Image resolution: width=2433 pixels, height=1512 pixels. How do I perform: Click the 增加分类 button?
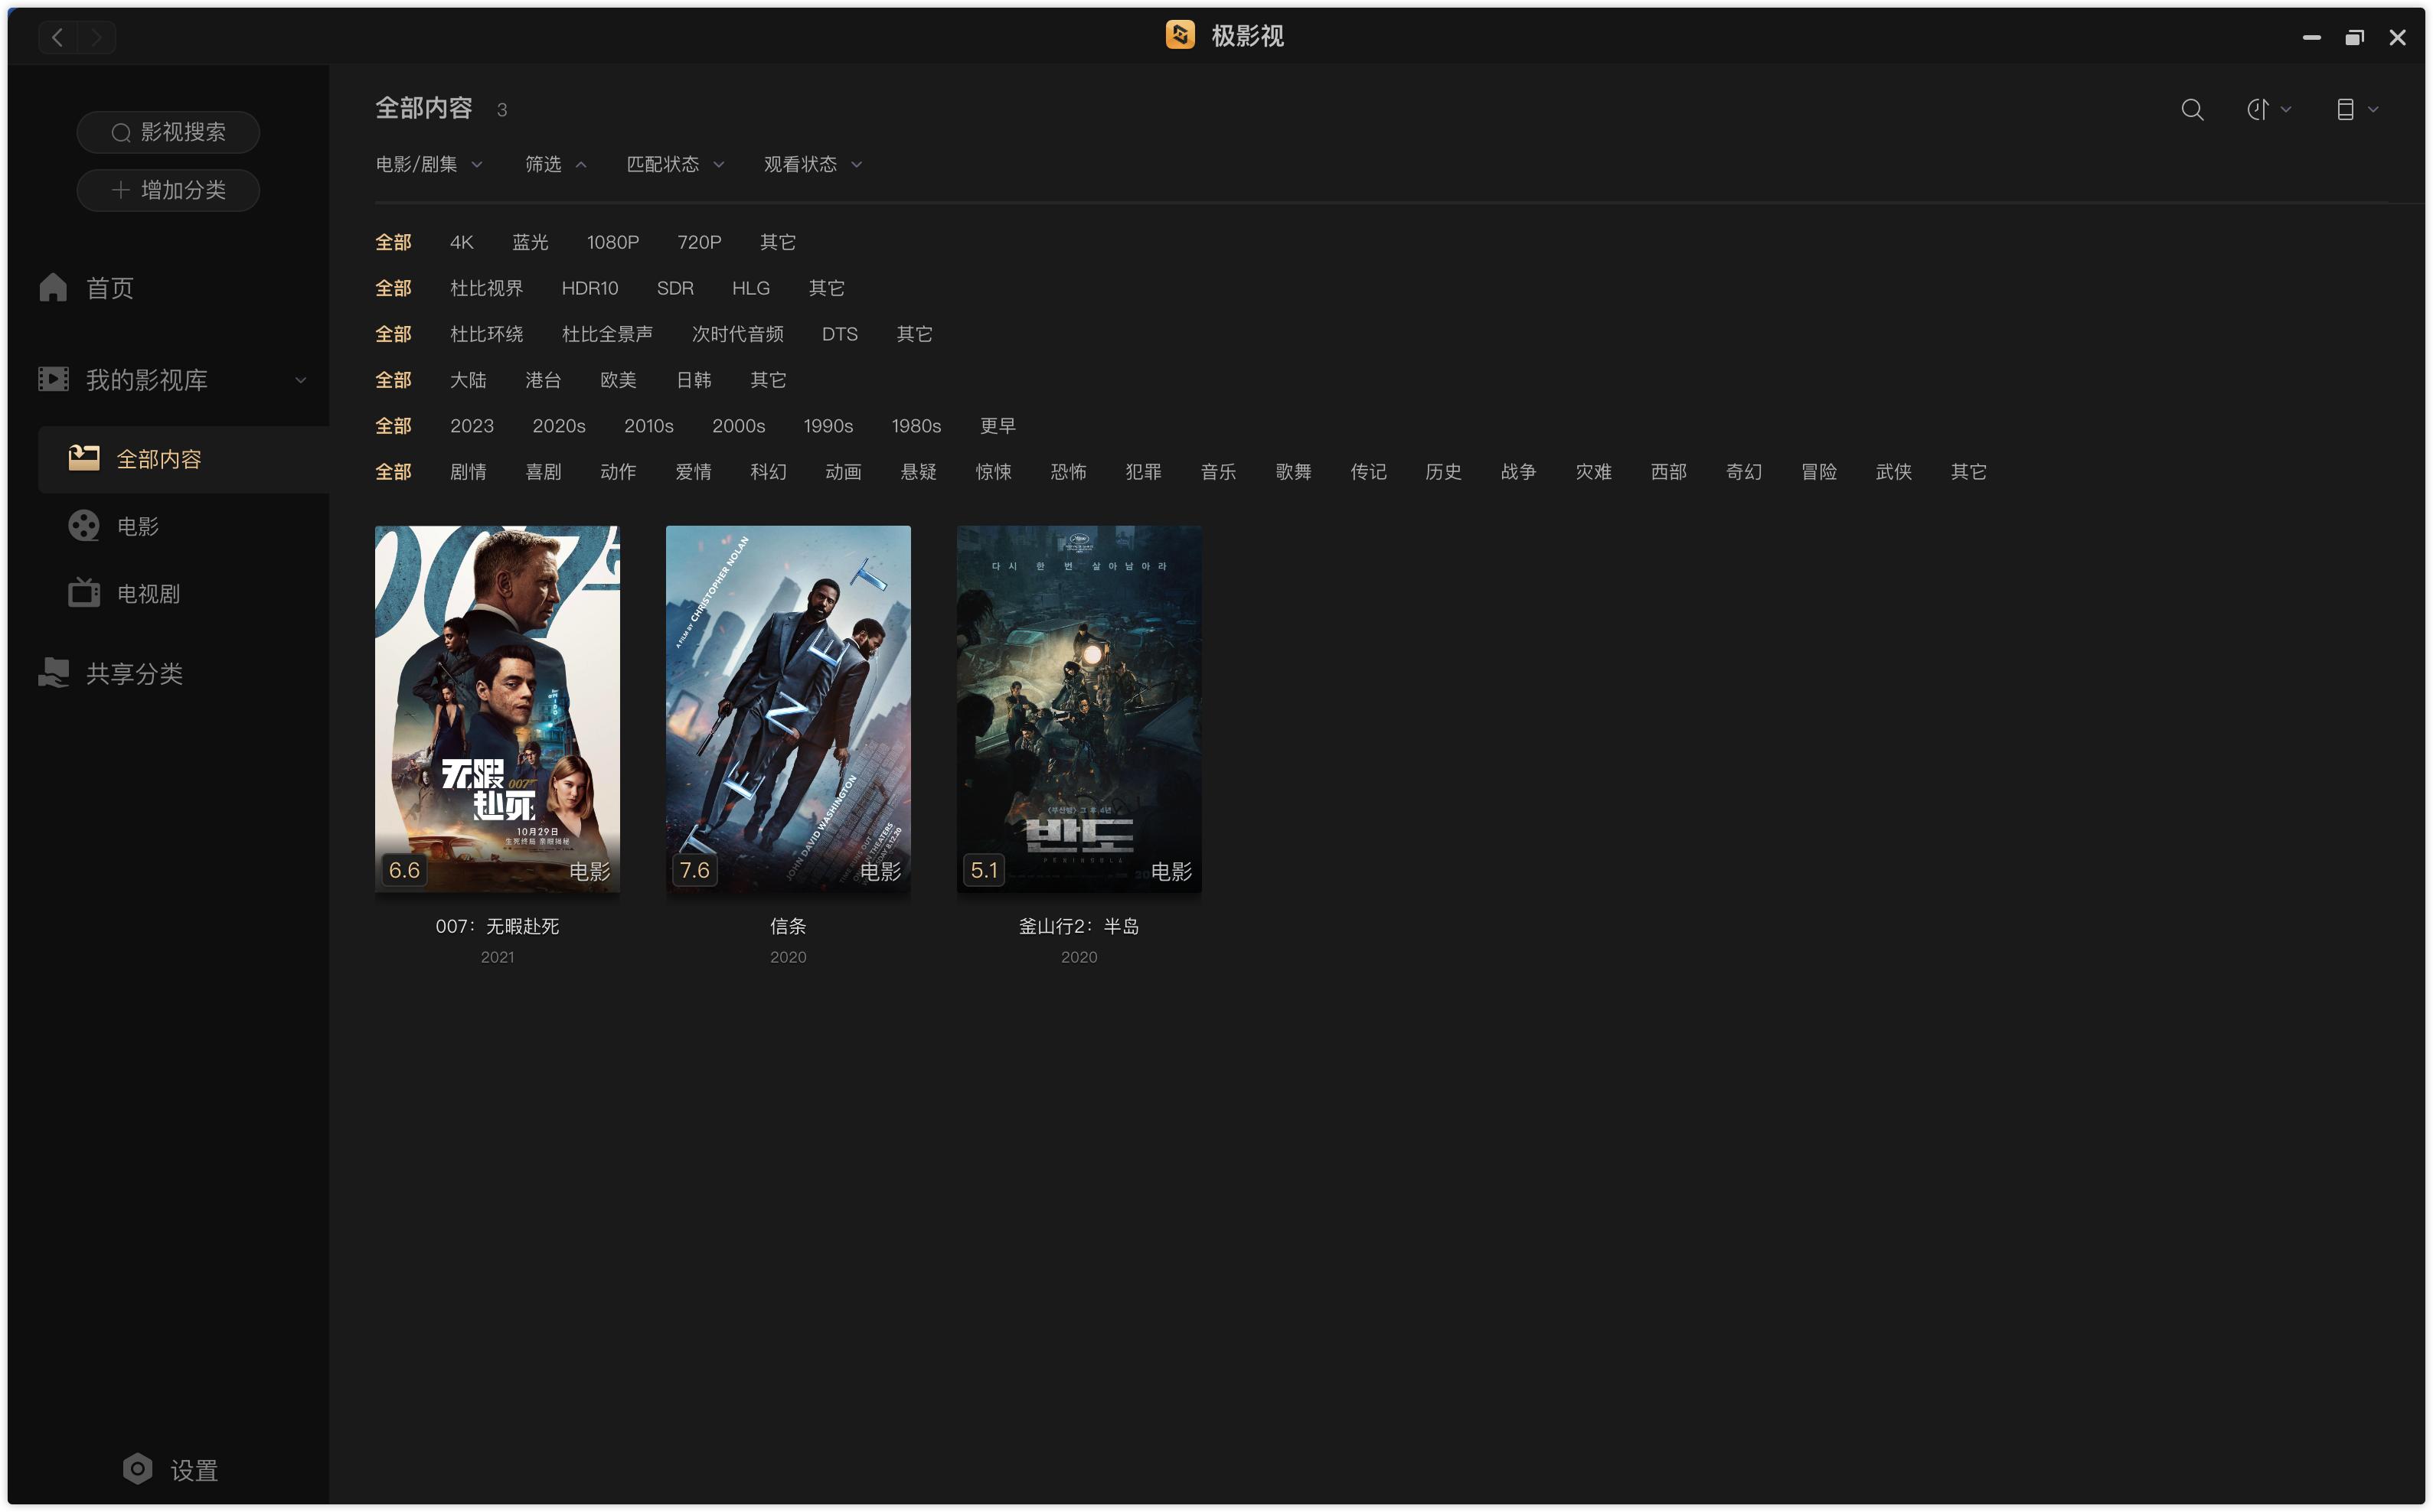pos(168,190)
